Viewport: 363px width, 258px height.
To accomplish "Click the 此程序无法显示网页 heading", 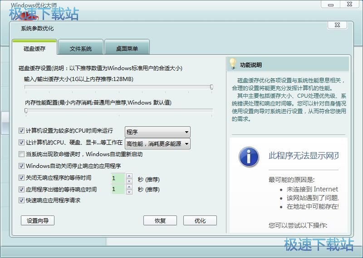I will 304,156.
